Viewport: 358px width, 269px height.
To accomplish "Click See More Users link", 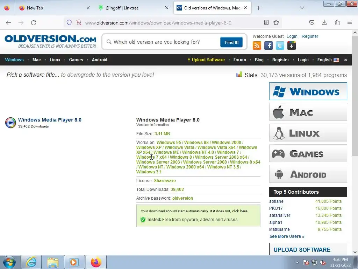I will click(287, 236).
